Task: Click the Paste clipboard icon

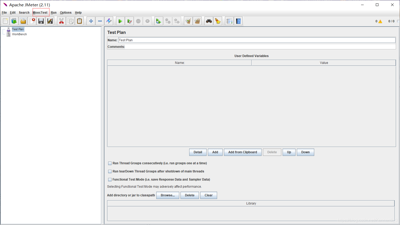Action: coord(79,21)
